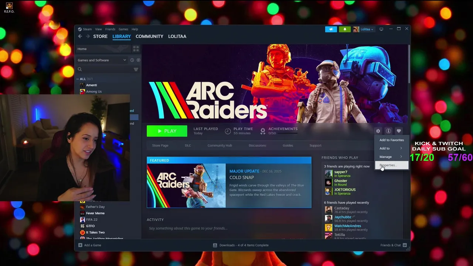
Task: Open the DLC link
Action: 188,146
